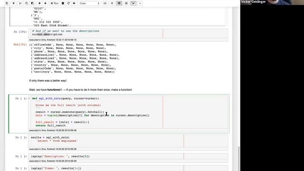Move selected cell up
This screenshot has width=304, height=171.
[39, 3]
